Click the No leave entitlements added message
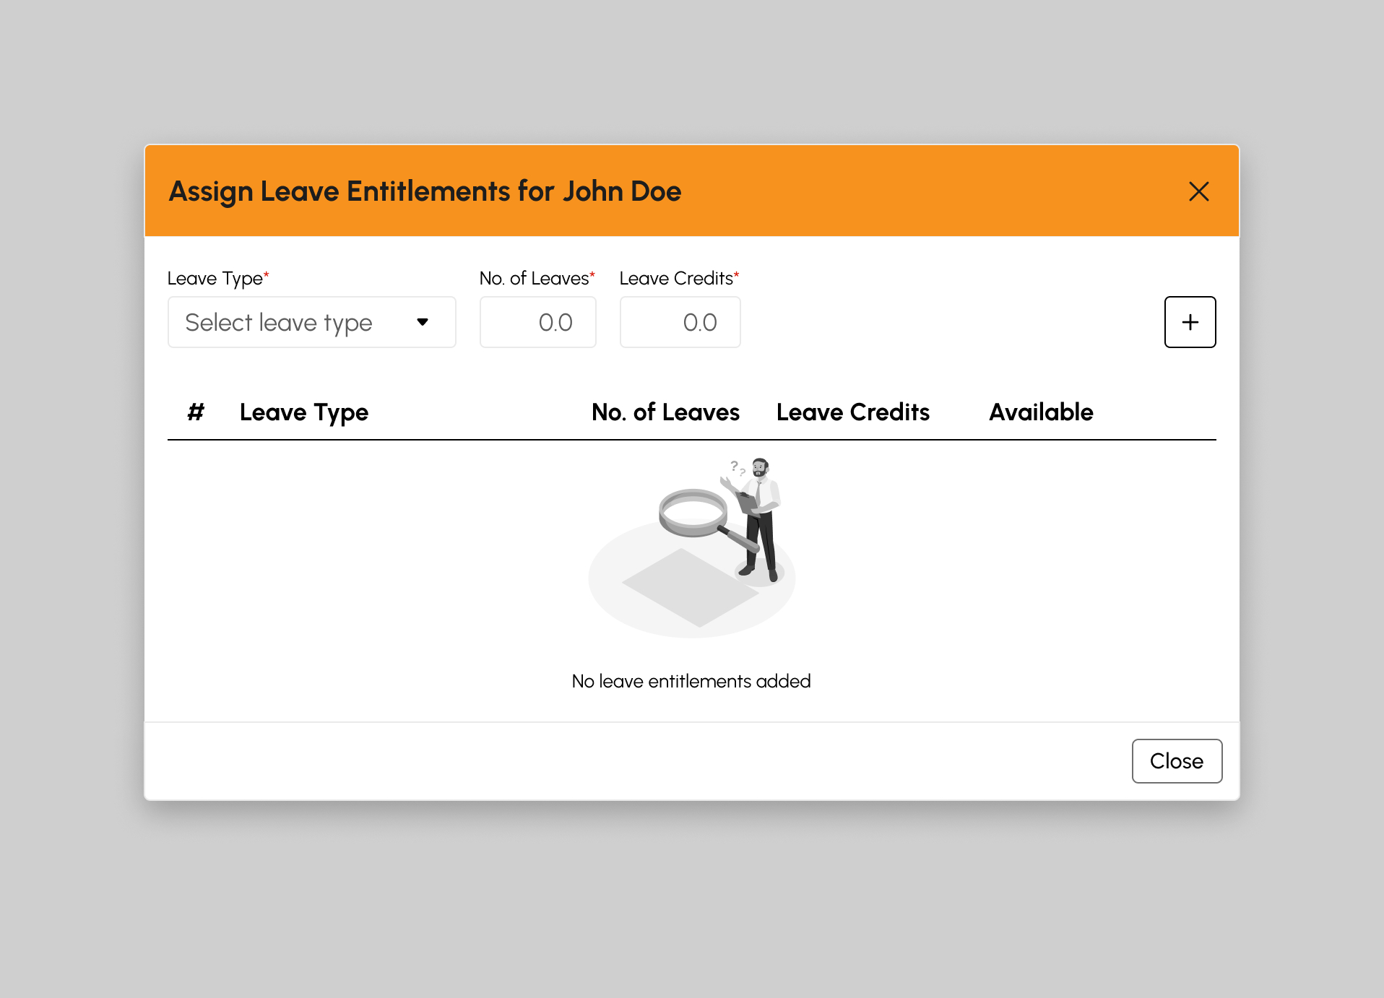Screen dimensions: 1384x998 coord(691,681)
